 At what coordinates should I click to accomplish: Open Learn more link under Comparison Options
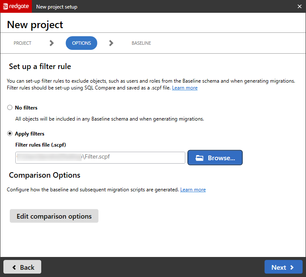coord(193,190)
